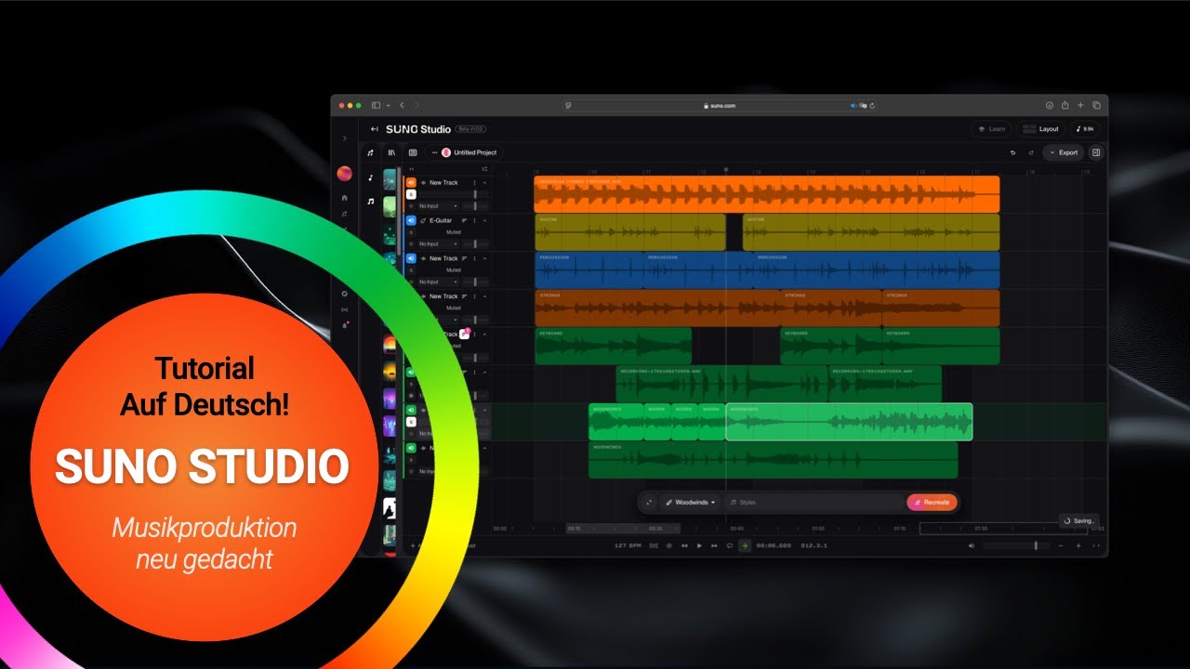The image size is (1190, 669).
Task: Click the zoom out minus icon
Action: (1061, 545)
